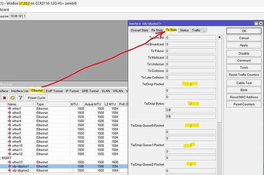Viewport: 264px width, 175px height.
Task: Click the ether9 interface icon
Action: click(10, 141)
